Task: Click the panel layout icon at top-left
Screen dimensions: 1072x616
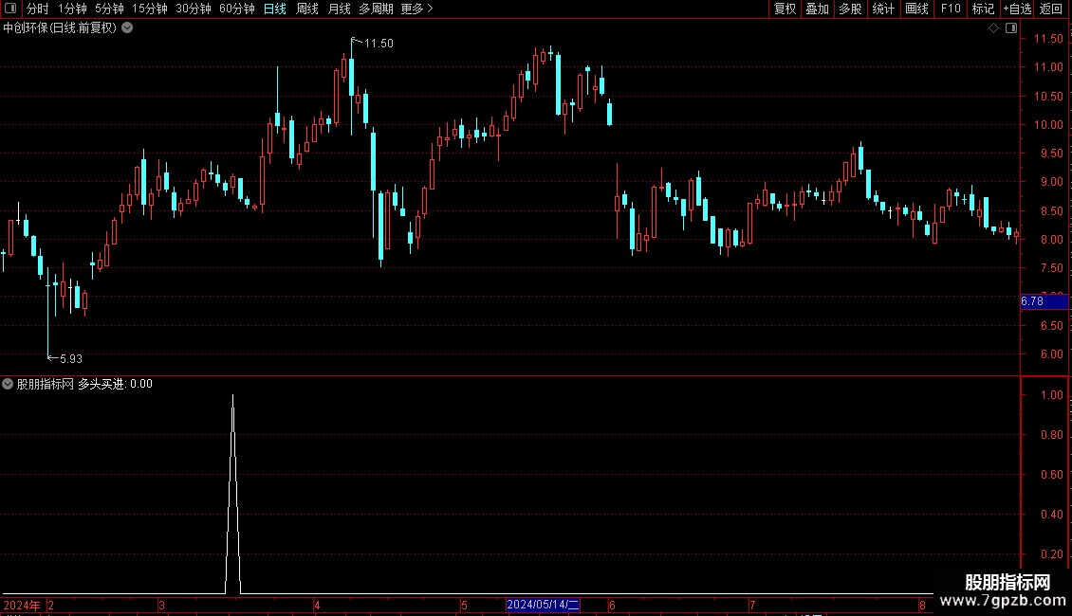Action: [10, 9]
